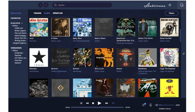Screen dimensions: 195x112
Task: Switch to the KÜNSTLER tab
Action: [58, 13]
